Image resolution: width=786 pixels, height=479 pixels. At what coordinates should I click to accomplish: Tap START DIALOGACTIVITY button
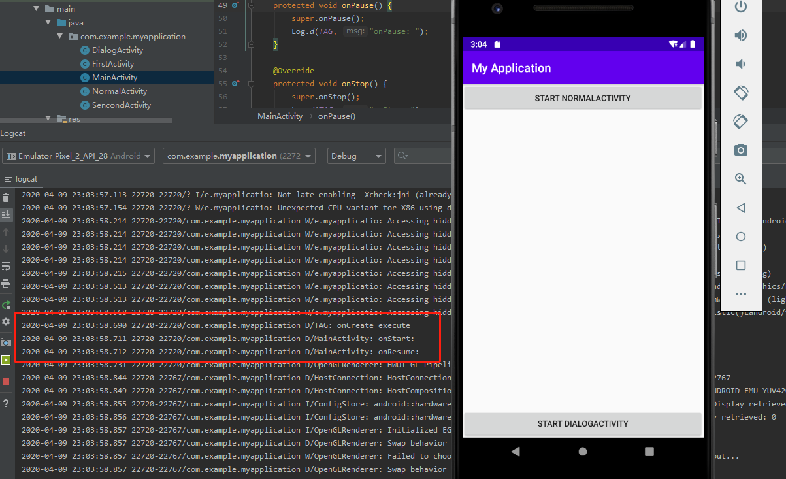click(x=582, y=423)
